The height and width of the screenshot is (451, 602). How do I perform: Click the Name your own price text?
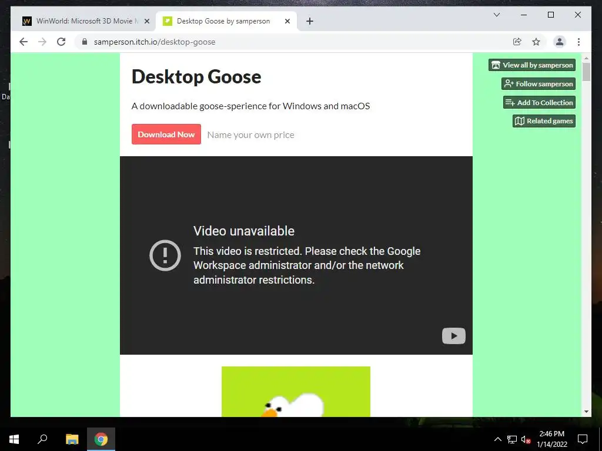[250, 134]
